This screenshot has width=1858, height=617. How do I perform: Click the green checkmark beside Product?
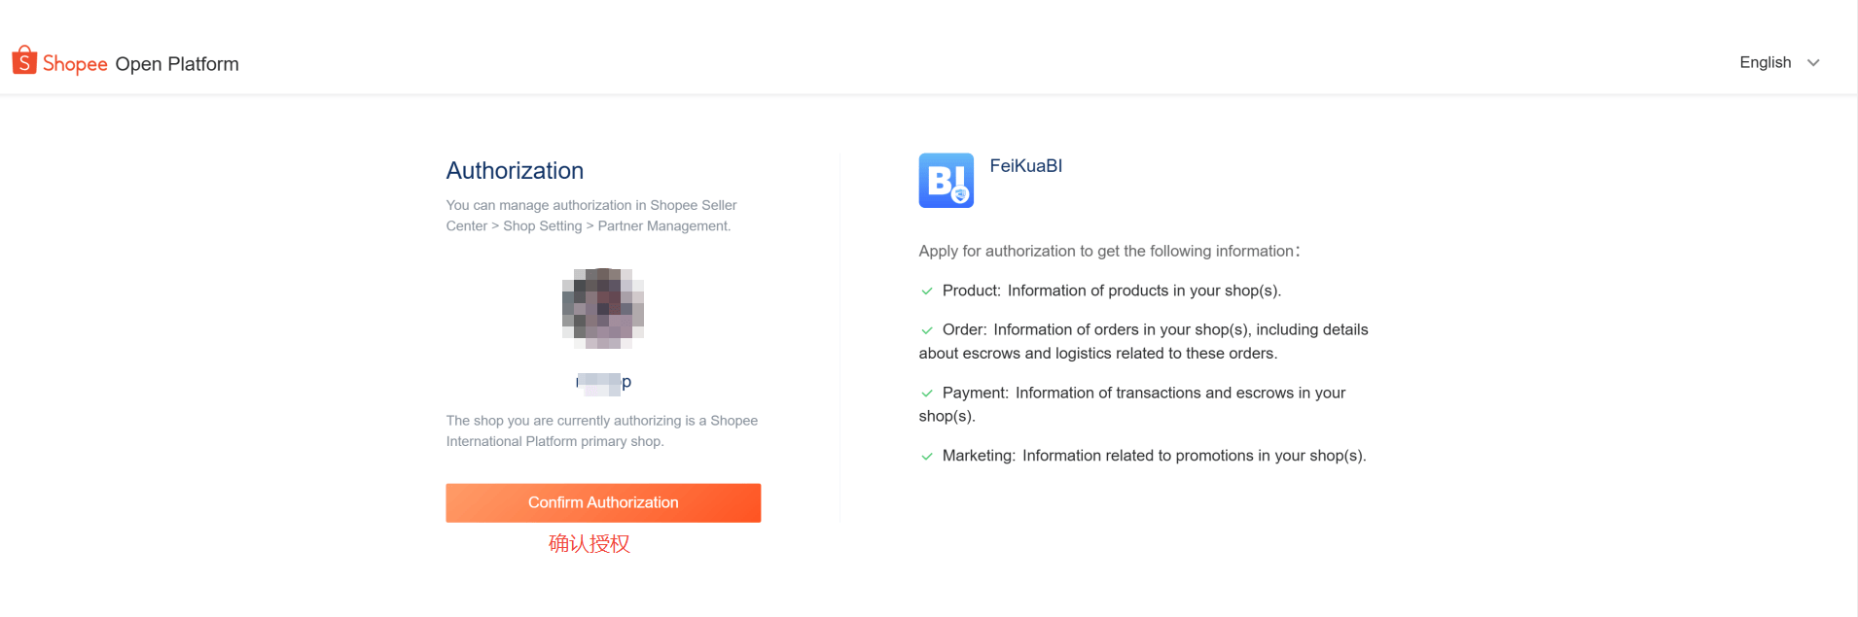pyautogui.click(x=927, y=291)
